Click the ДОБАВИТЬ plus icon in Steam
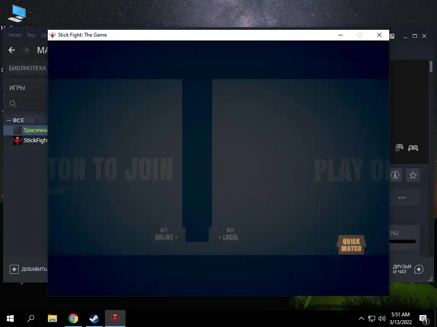 tap(14, 269)
